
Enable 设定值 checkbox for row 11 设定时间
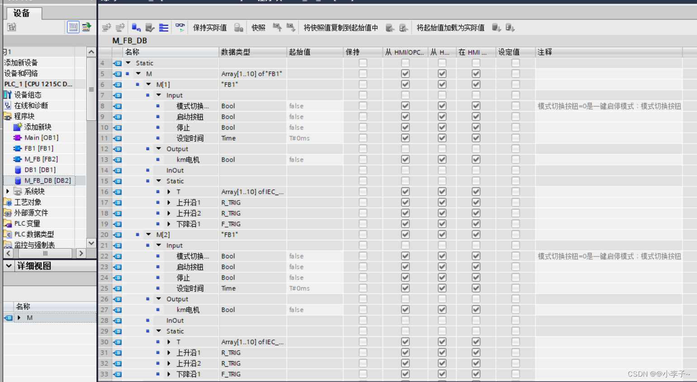click(515, 138)
